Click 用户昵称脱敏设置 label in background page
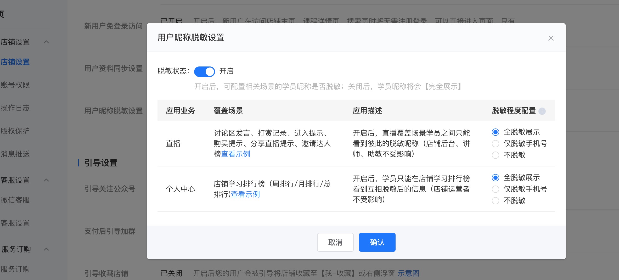619x280 pixels. (113, 111)
